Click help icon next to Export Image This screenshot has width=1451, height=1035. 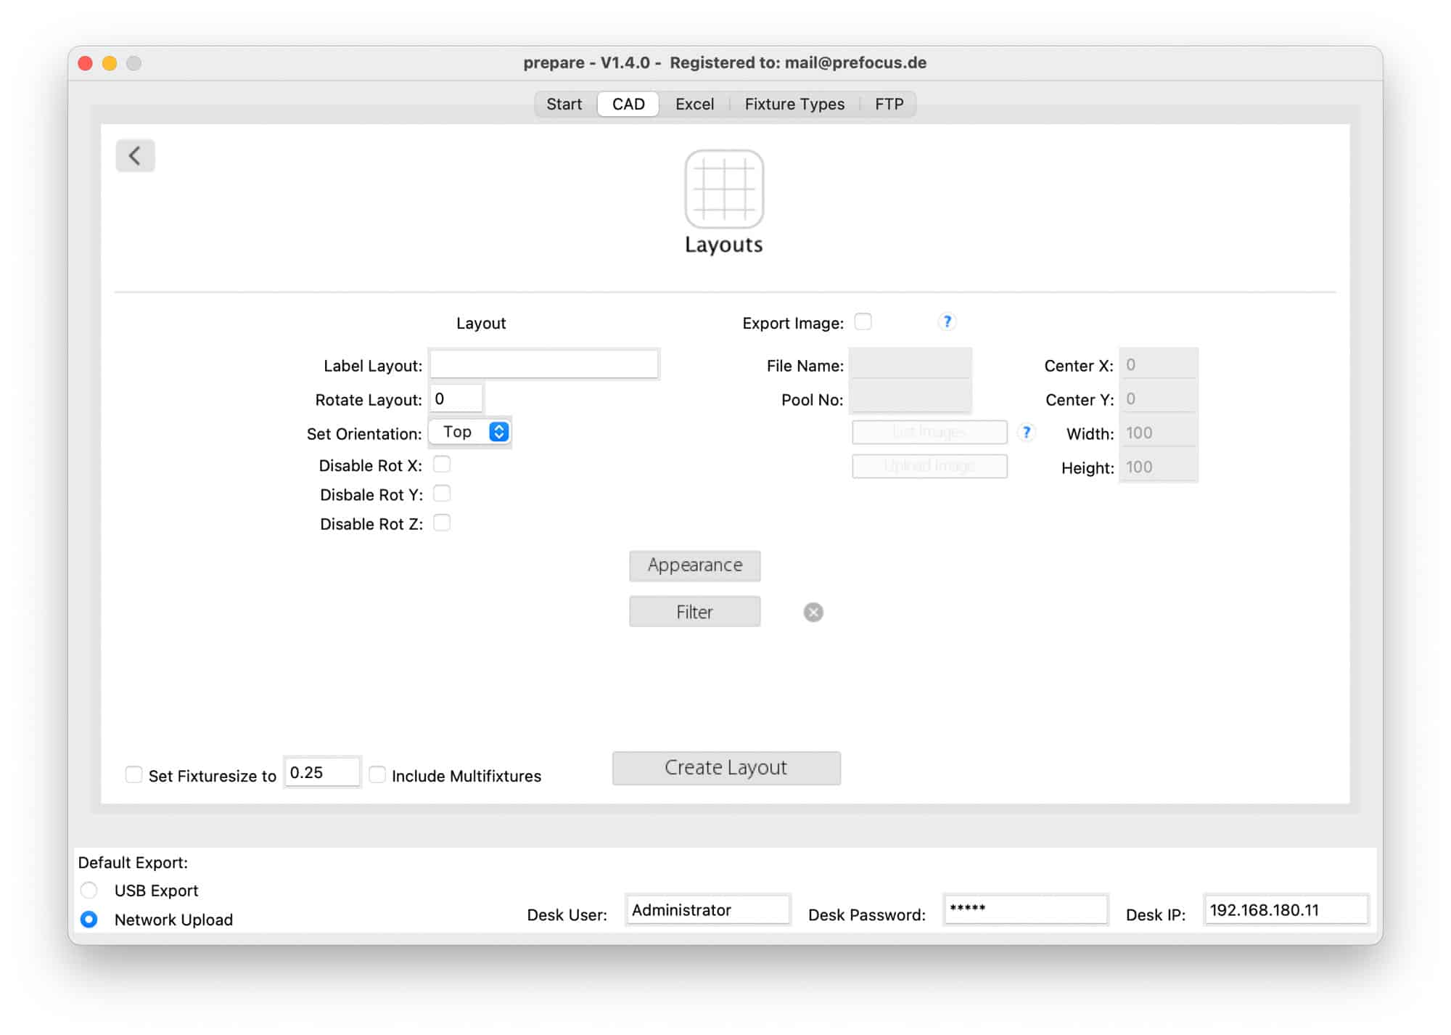[947, 322]
